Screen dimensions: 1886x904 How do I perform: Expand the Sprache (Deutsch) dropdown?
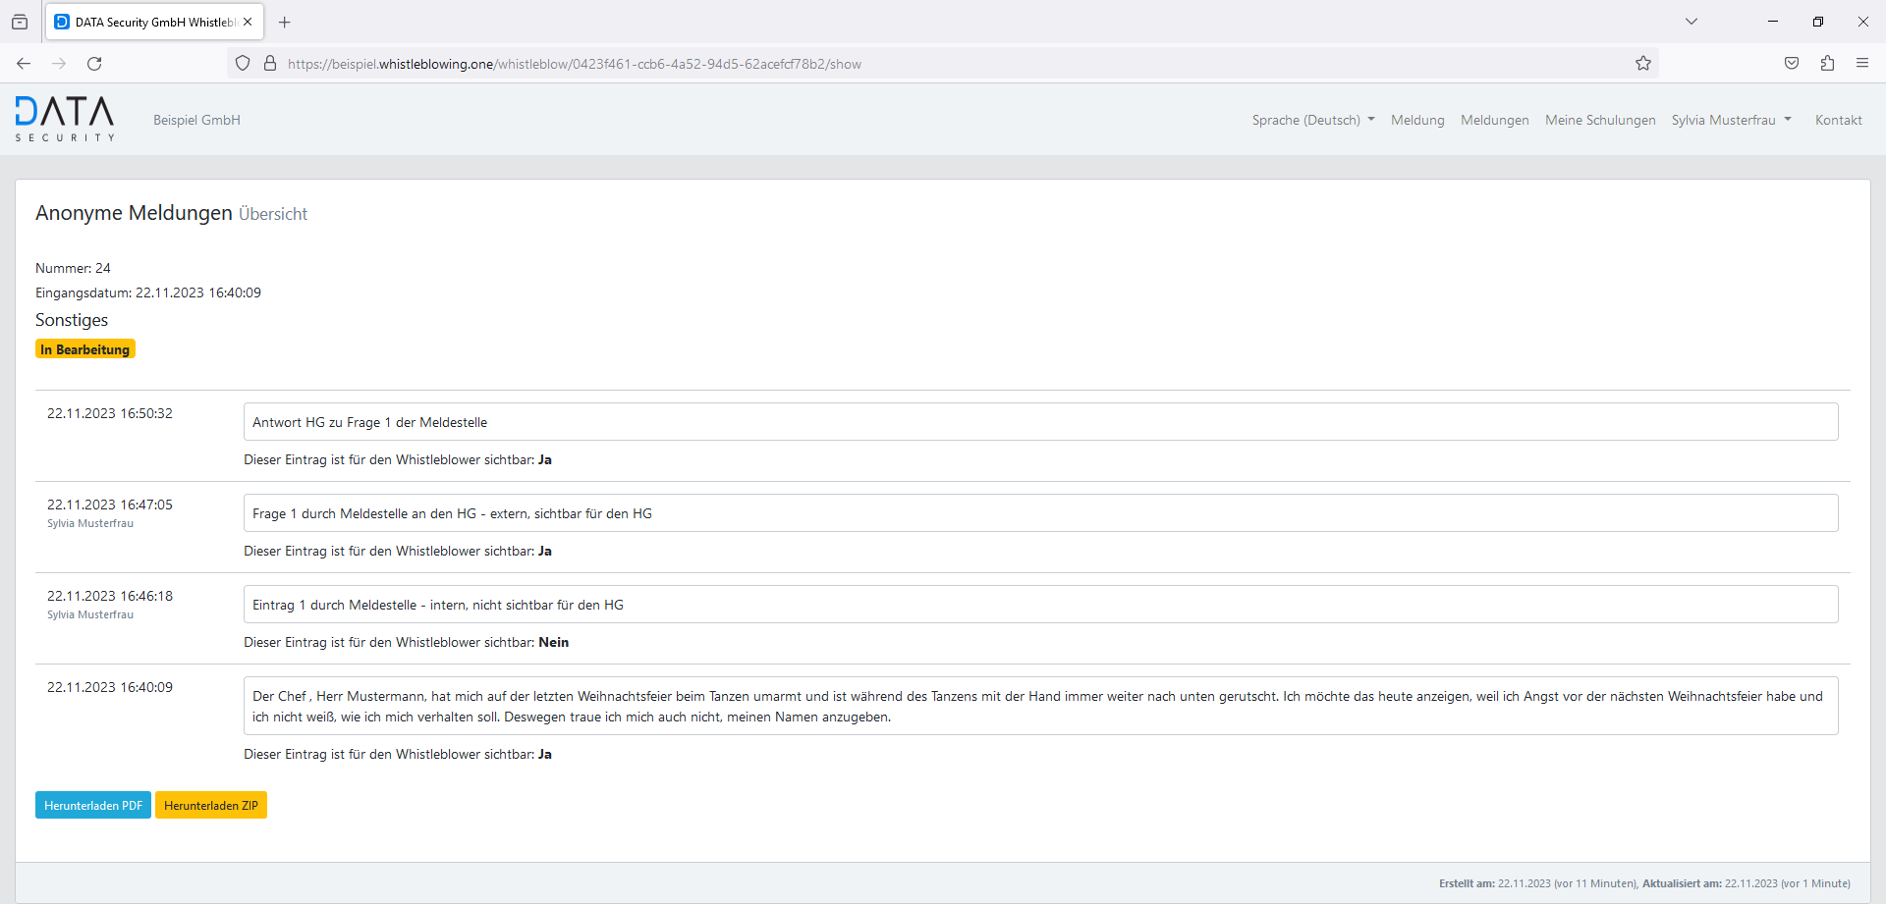point(1312,120)
